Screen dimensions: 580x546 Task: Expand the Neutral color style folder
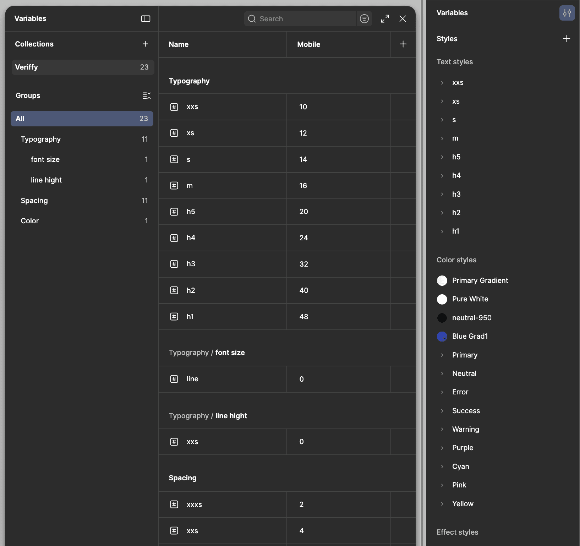[442, 373]
